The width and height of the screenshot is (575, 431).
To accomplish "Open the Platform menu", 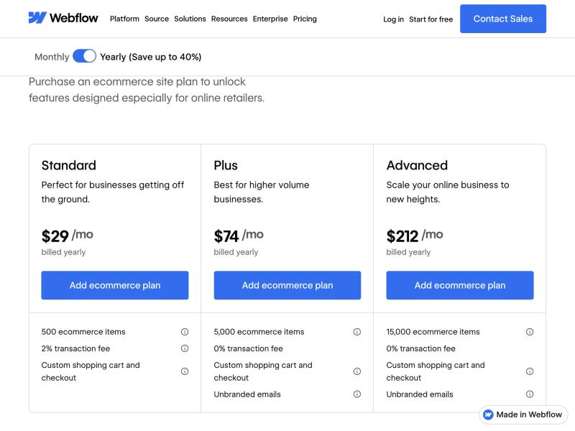I will click(x=124, y=19).
